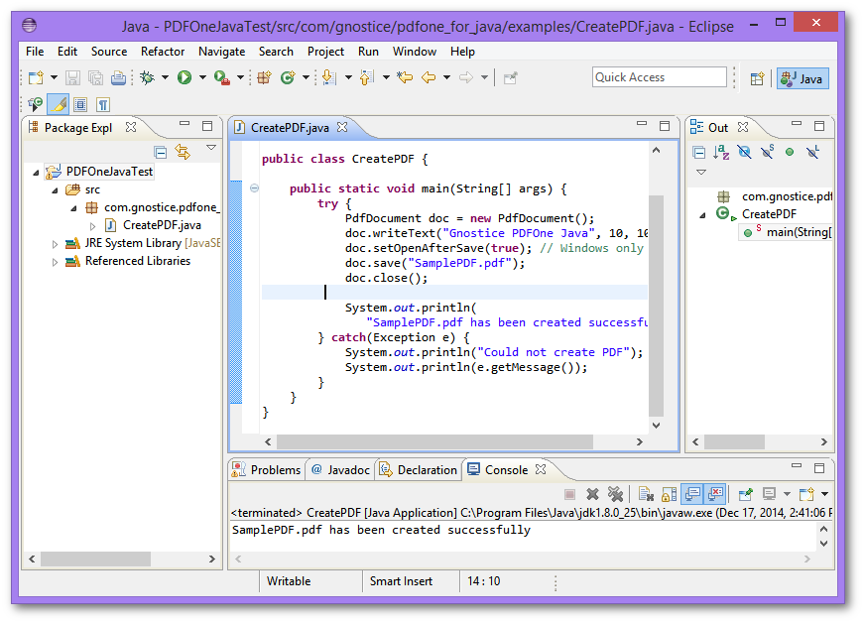Switch to the Javadoc tab

tap(340, 470)
